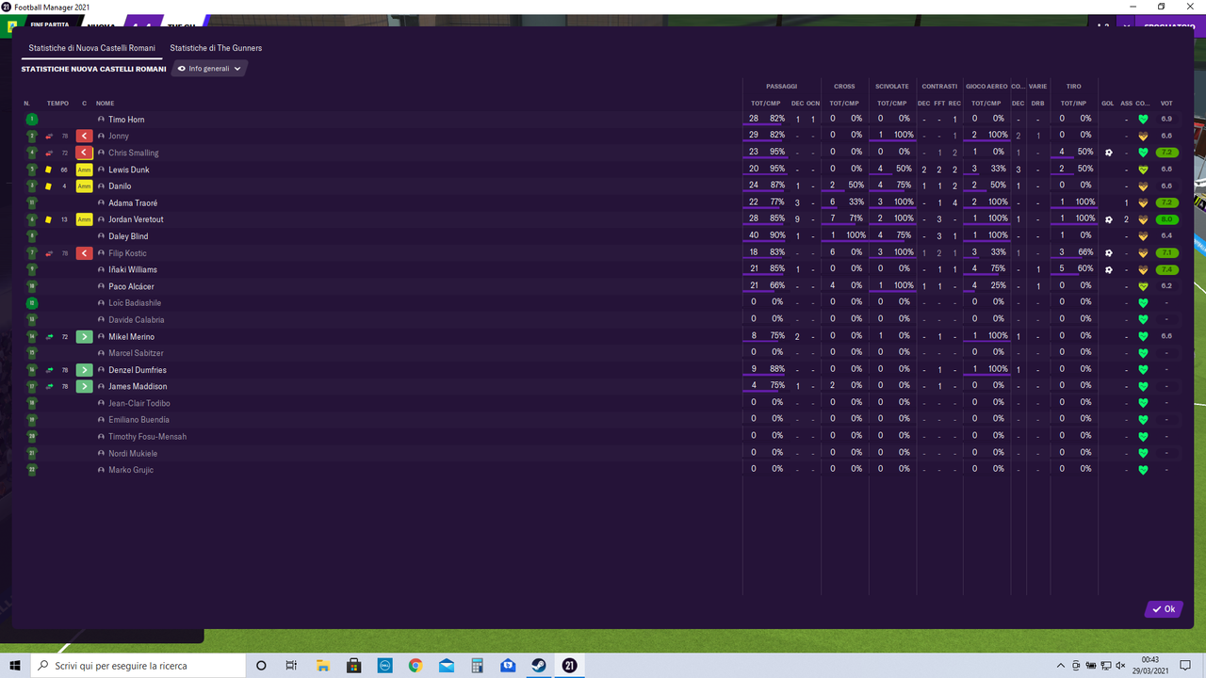Click Lewis Dunk's yellow Amm booking badge
Viewport: 1206px width, 678px height.
84,169
